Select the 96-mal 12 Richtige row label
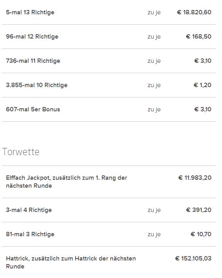 [x=32, y=37]
